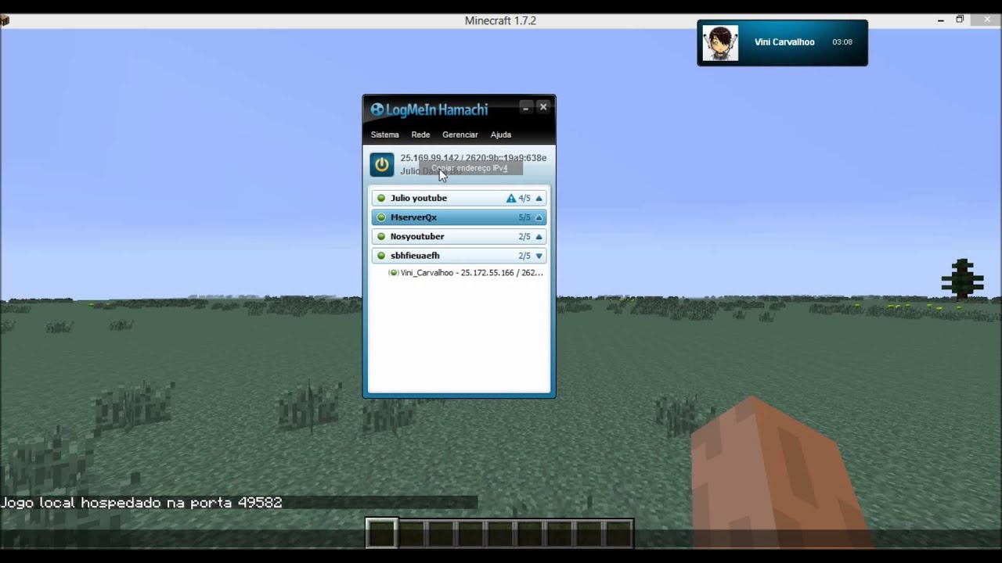Open the Rede menu
1002x563 pixels.
[x=420, y=134]
